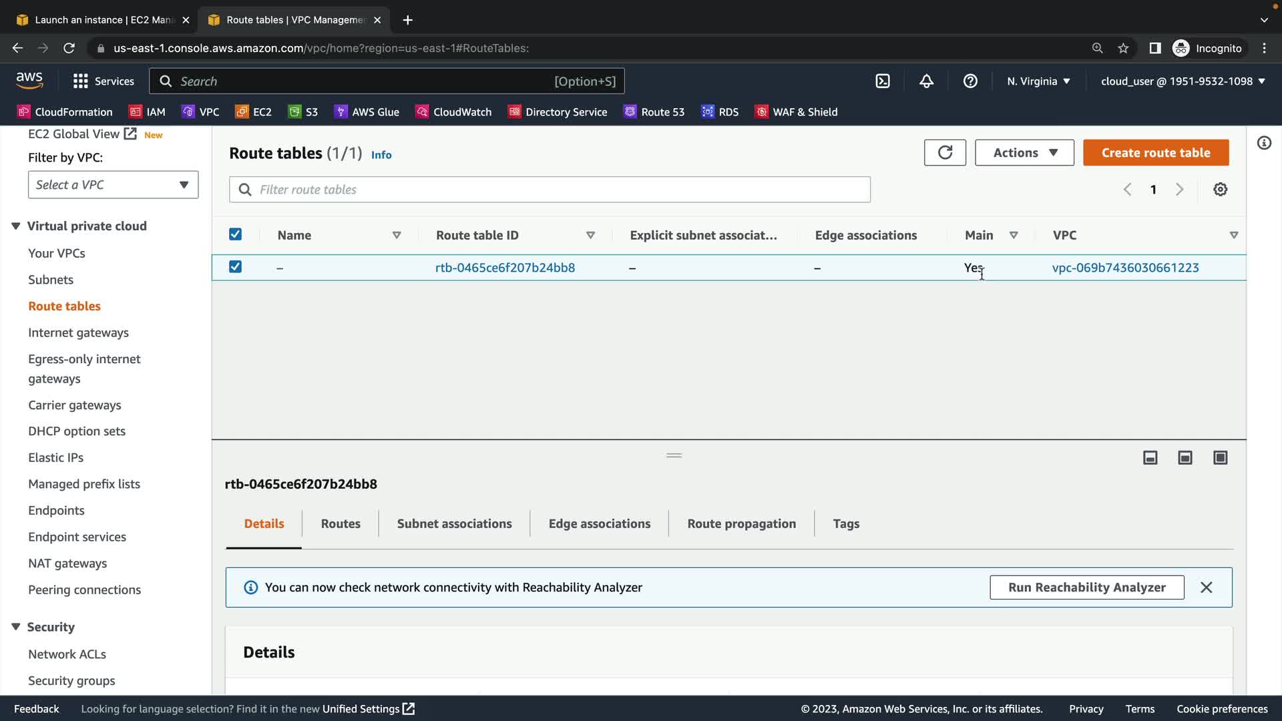Screen dimensions: 1282x721
Task: Open the notifications bell
Action: coord(926,81)
